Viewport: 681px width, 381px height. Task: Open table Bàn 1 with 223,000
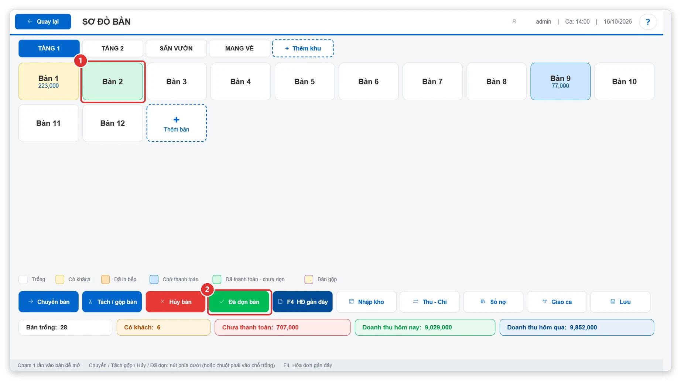(49, 82)
